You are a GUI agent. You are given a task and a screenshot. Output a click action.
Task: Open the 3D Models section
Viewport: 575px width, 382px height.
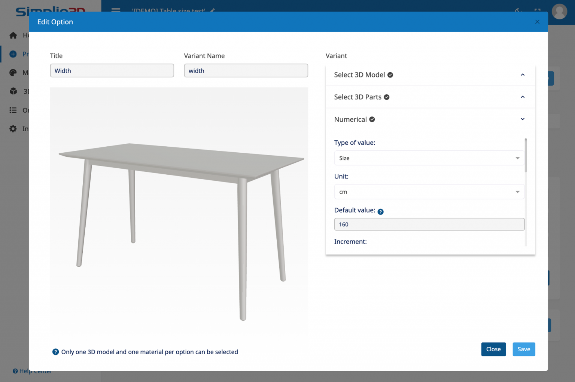[x=13, y=91]
